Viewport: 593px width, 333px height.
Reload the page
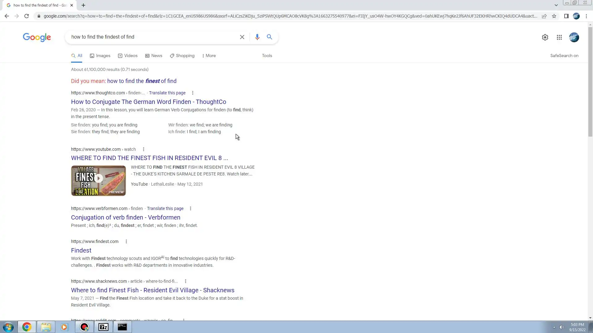(x=27, y=16)
